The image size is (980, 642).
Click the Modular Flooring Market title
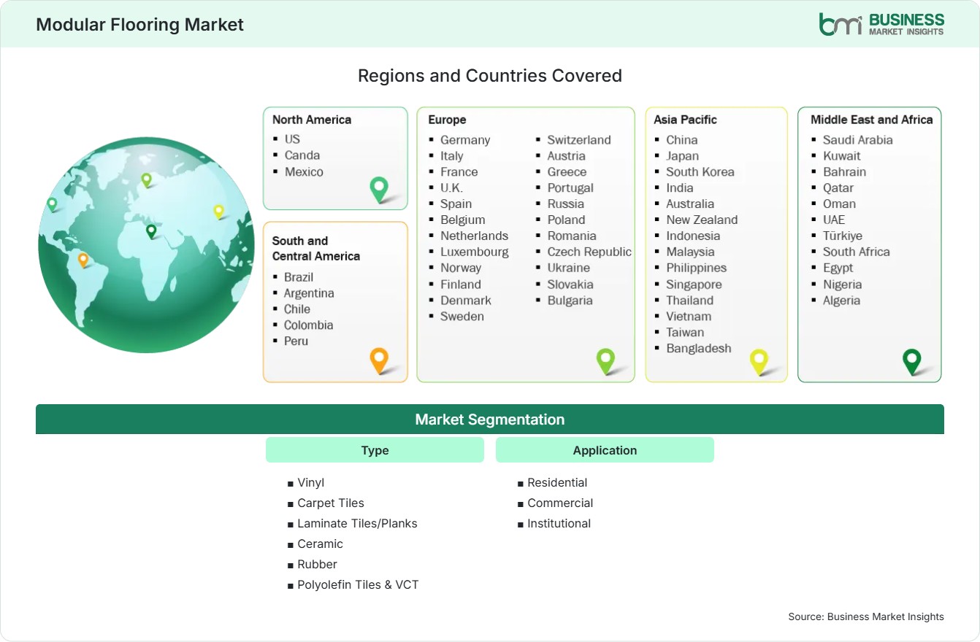(139, 24)
